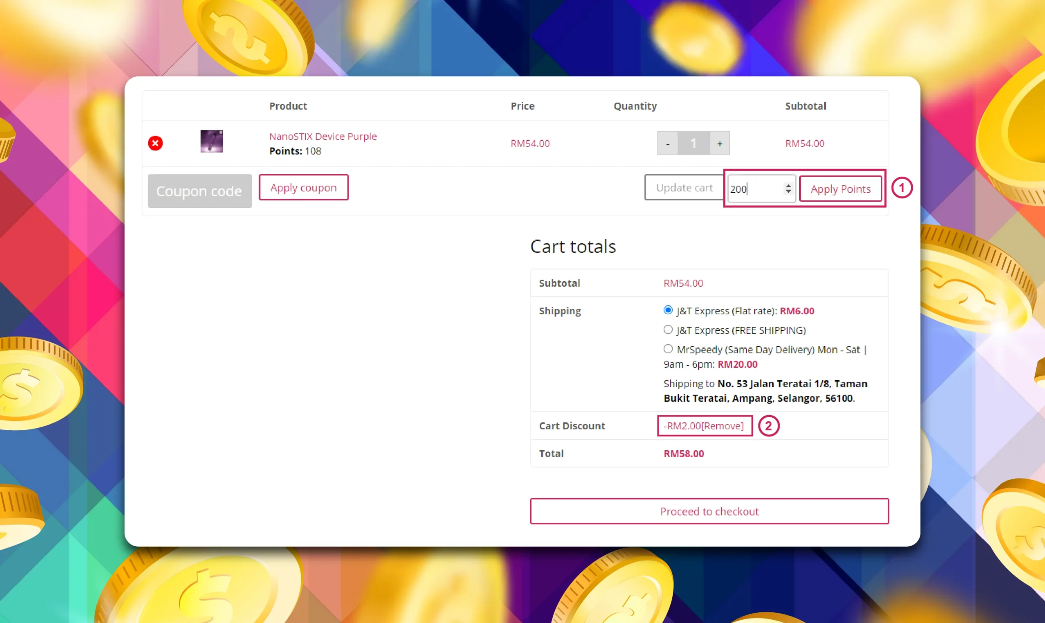This screenshot has height=623, width=1045.
Task: Click the points field spinner arrows
Action: pyautogui.click(x=788, y=189)
